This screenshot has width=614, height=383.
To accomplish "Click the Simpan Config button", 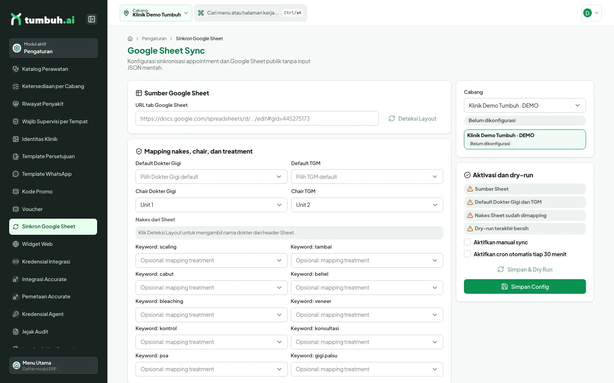I will click(525, 286).
